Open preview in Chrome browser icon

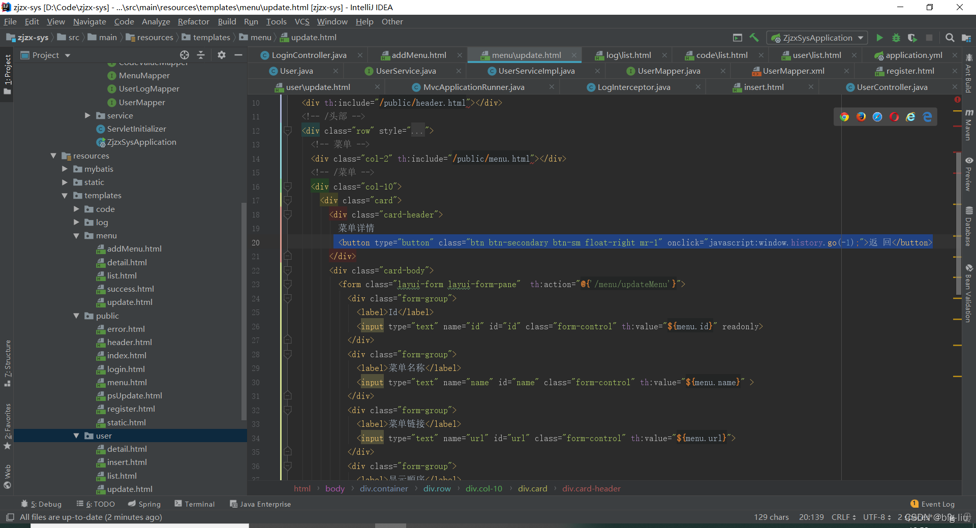pos(844,117)
